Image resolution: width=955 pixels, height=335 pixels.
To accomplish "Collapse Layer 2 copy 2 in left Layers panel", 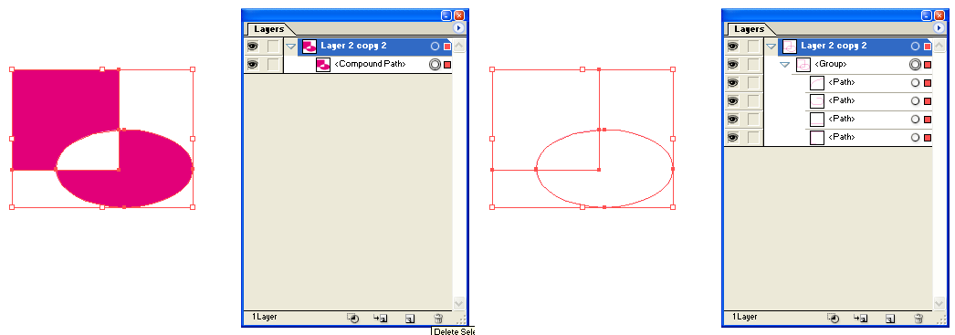I will click(x=291, y=47).
